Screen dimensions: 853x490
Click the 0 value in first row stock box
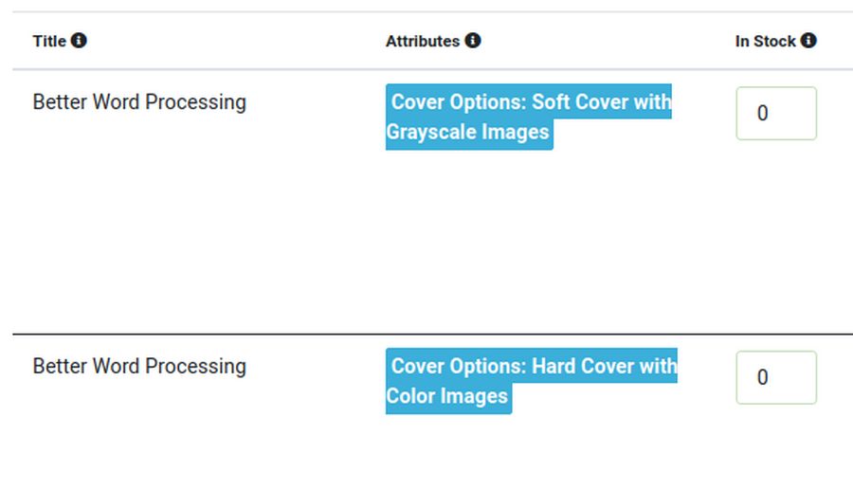tap(762, 114)
